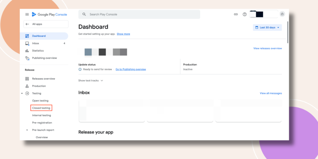Viewport: 318px width, 159px height.
Task: Go back via All apps button
Action: click(46, 24)
